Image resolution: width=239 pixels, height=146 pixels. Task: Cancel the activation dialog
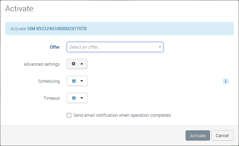222,135
